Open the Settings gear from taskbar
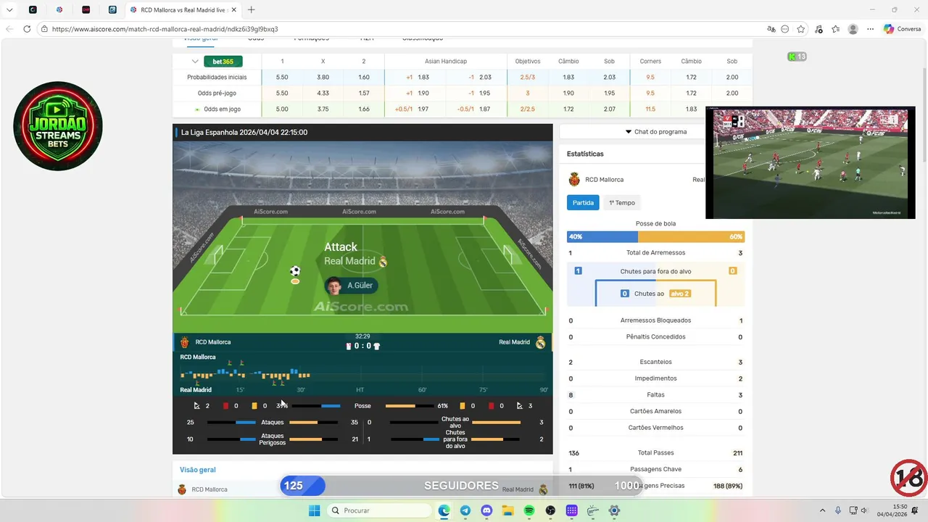 coord(614,510)
